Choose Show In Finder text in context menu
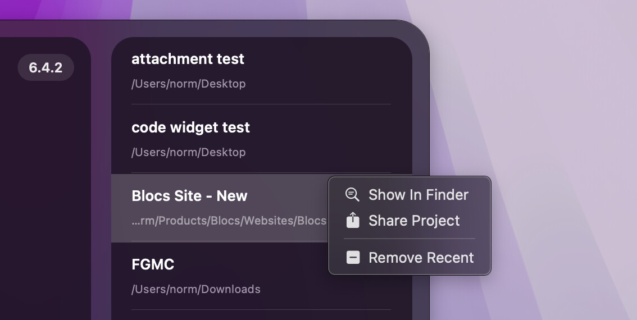 pos(418,195)
